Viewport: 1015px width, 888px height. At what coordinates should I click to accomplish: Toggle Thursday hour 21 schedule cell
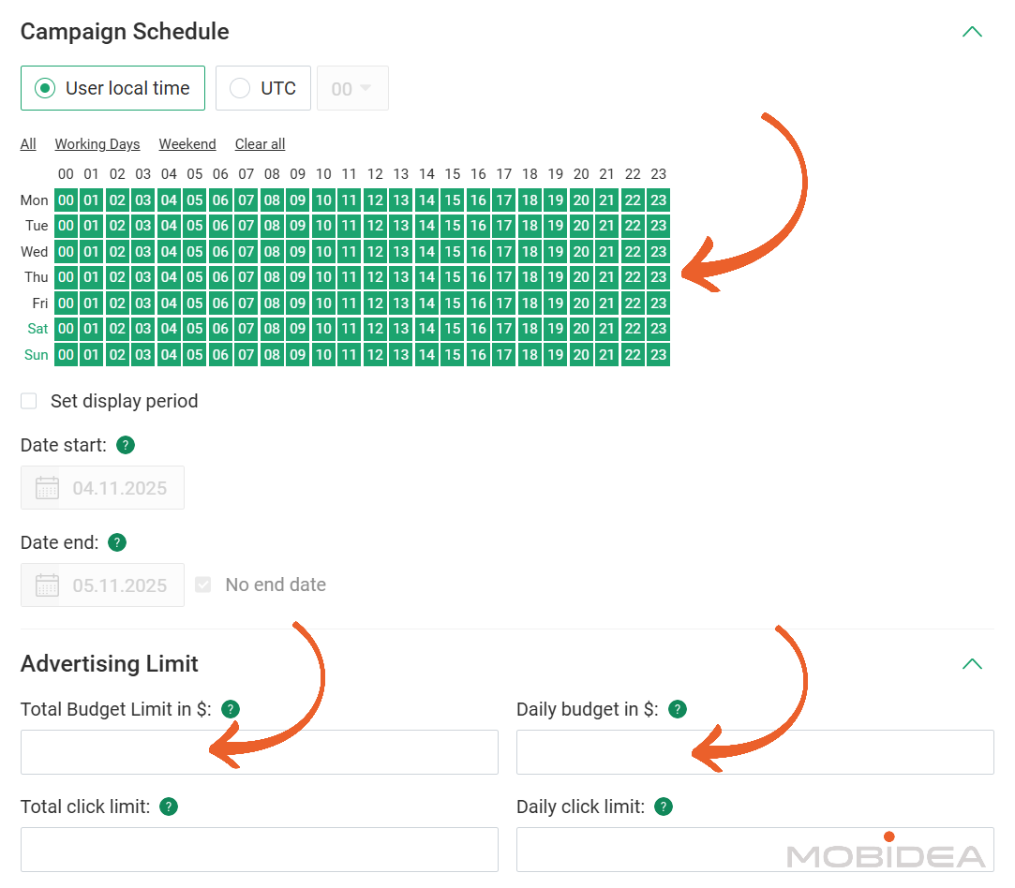pyautogui.click(x=606, y=277)
